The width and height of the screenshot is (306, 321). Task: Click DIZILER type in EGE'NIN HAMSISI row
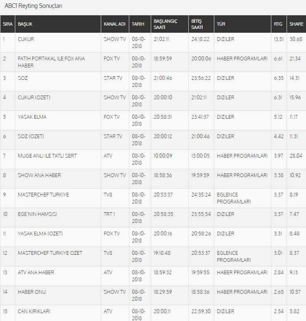tap(225, 214)
